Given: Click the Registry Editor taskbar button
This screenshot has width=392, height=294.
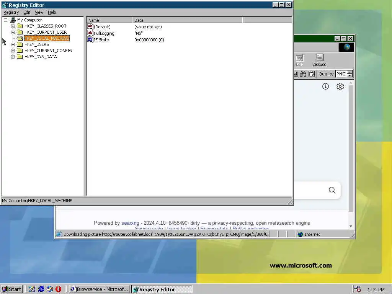Looking at the screenshot, I should click(162, 289).
